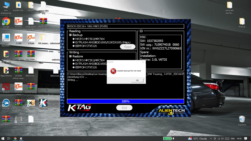Open the notification center icon
Viewport: 251px width, 141px height.
[245, 138]
